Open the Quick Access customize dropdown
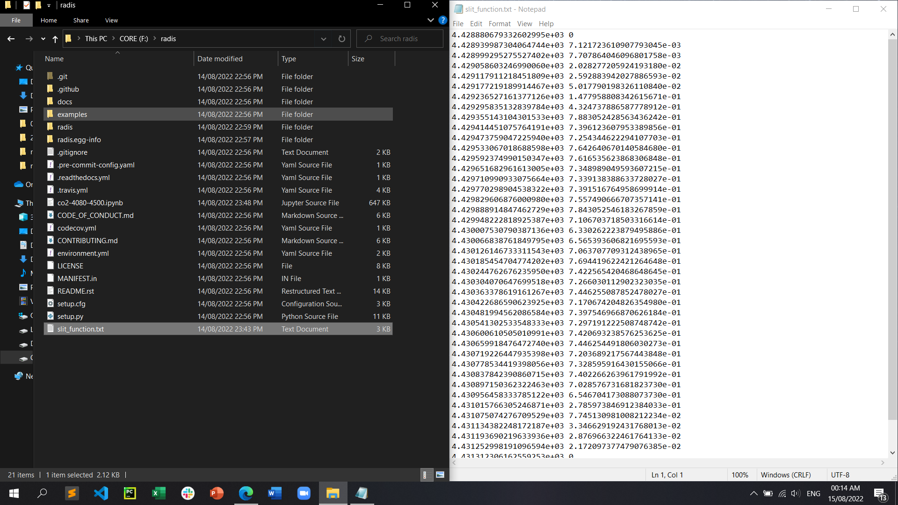 click(49, 5)
